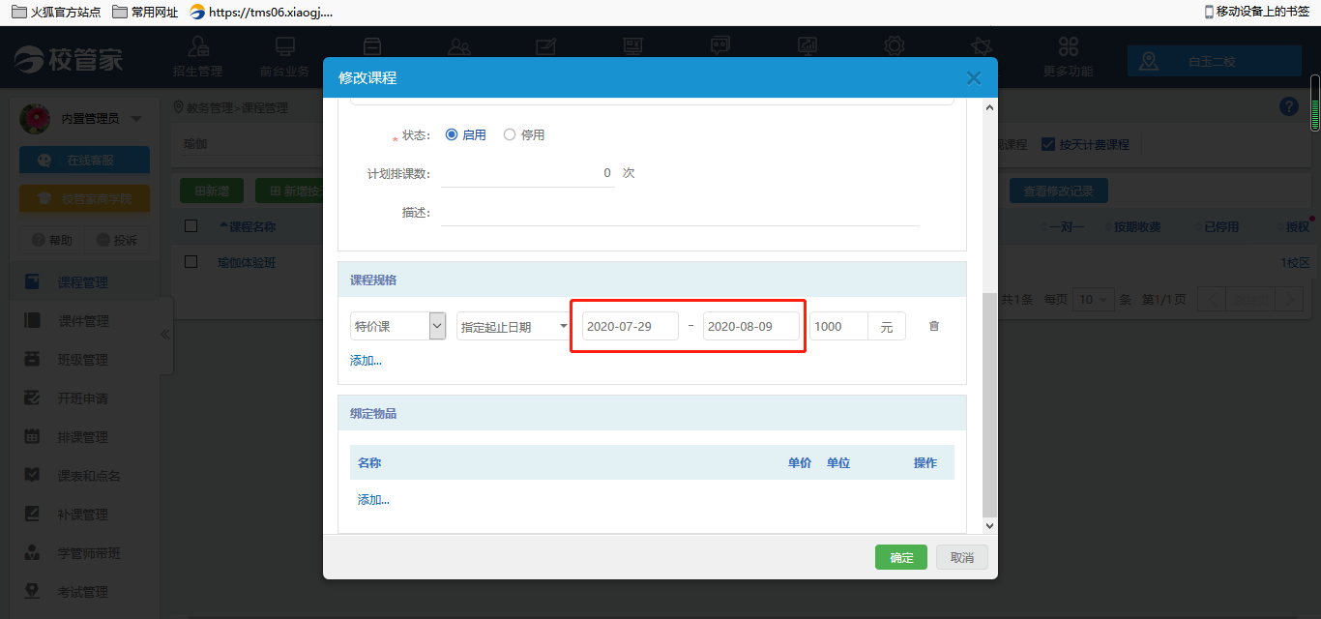Open the 招生管理 navigation icon
This screenshot has width=1321, height=619.
click(x=198, y=45)
